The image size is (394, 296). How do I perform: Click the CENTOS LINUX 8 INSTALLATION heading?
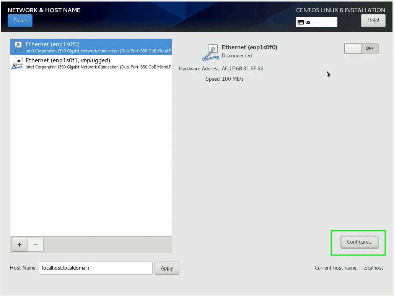point(340,10)
